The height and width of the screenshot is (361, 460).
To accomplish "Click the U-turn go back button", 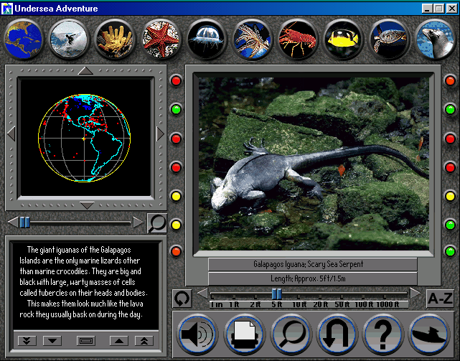I will pyautogui.click(x=337, y=334).
